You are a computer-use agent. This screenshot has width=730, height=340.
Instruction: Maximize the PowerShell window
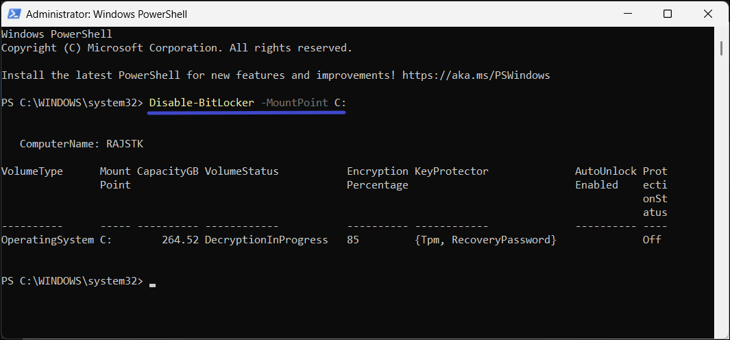point(667,14)
